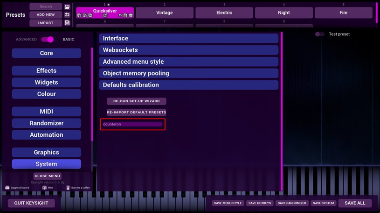Open the Core settings category

[47, 53]
